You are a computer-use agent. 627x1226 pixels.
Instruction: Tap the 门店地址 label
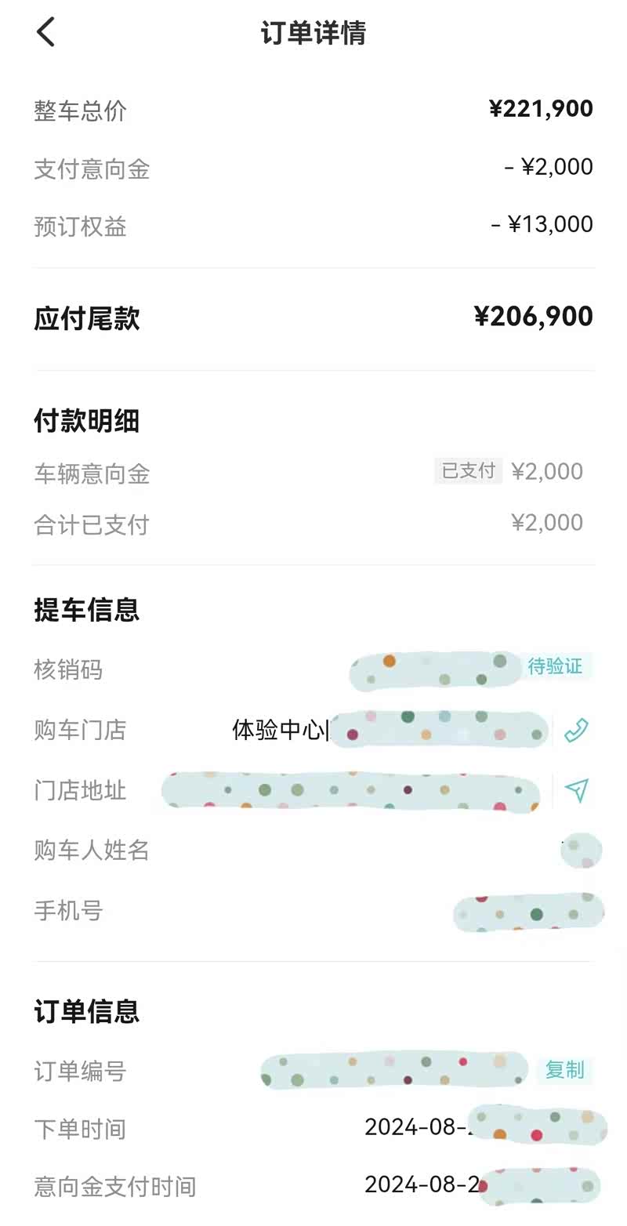coord(79,790)
